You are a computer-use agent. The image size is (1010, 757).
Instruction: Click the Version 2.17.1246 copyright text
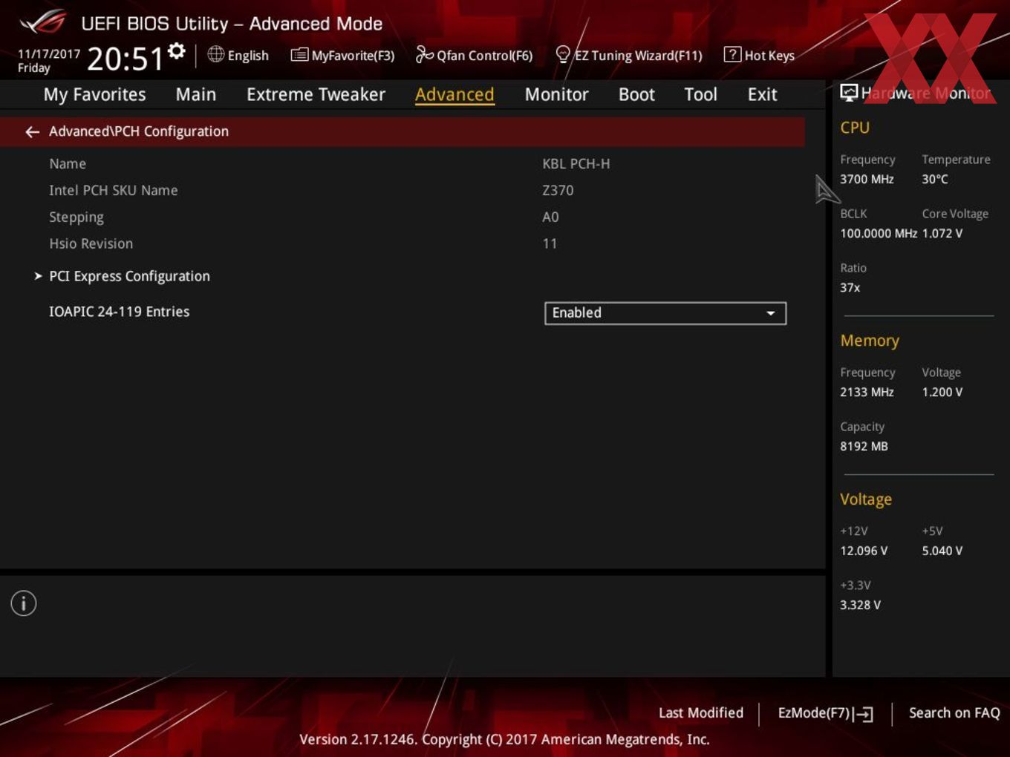click(x=504, y=739)
